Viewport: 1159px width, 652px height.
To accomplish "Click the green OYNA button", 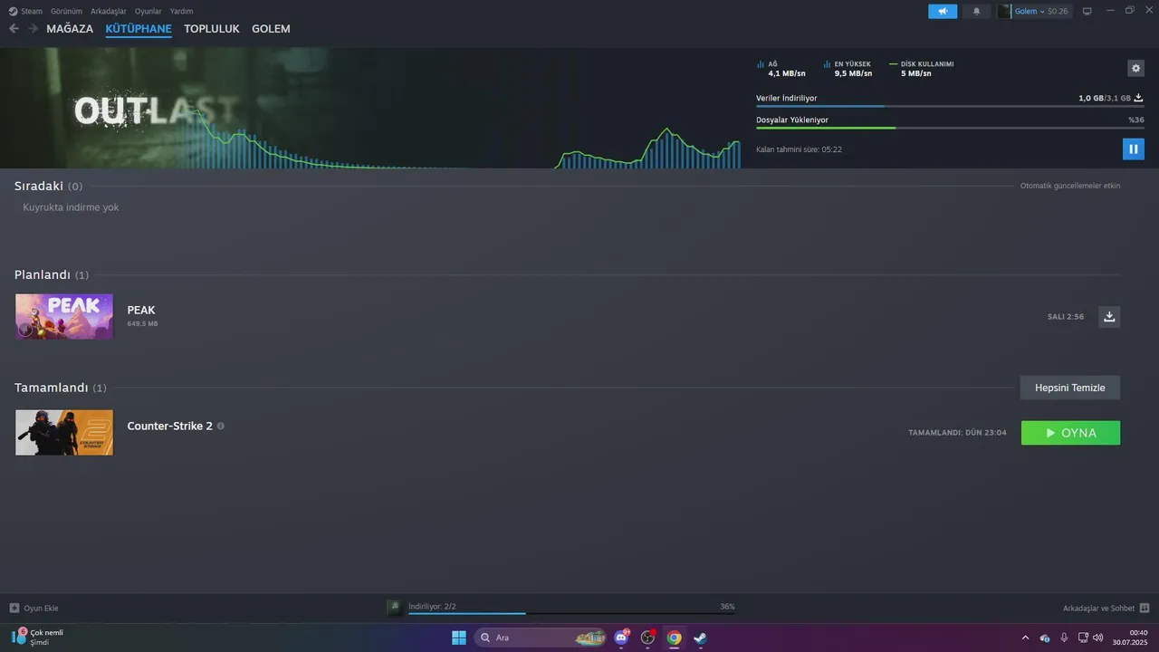I will [x=1070, y=433].
